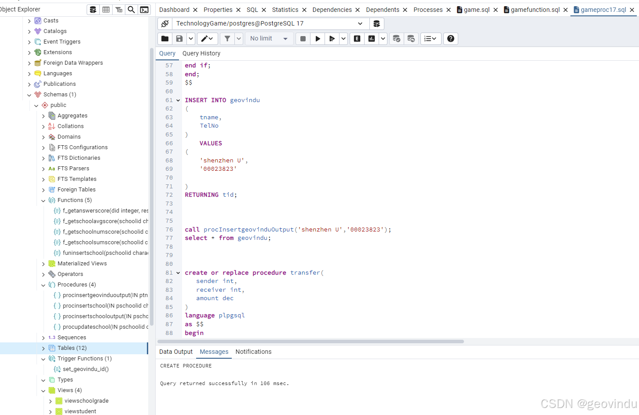
Task: Collapse the Functions (5) node
Action: [44, 200]
